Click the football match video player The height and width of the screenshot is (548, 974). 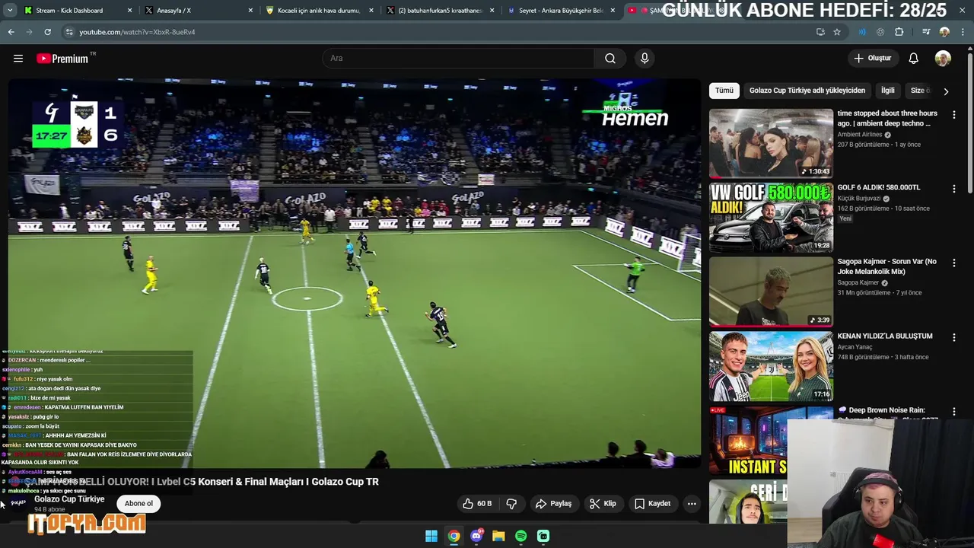coord(355,273)
